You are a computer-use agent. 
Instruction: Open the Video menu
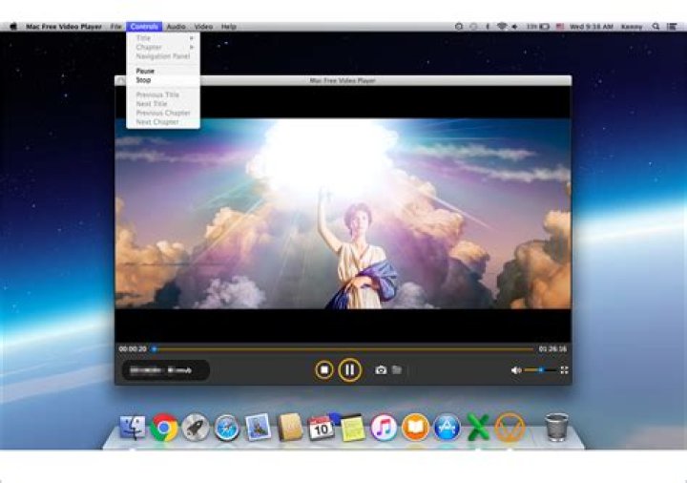(x=203, y=27)
